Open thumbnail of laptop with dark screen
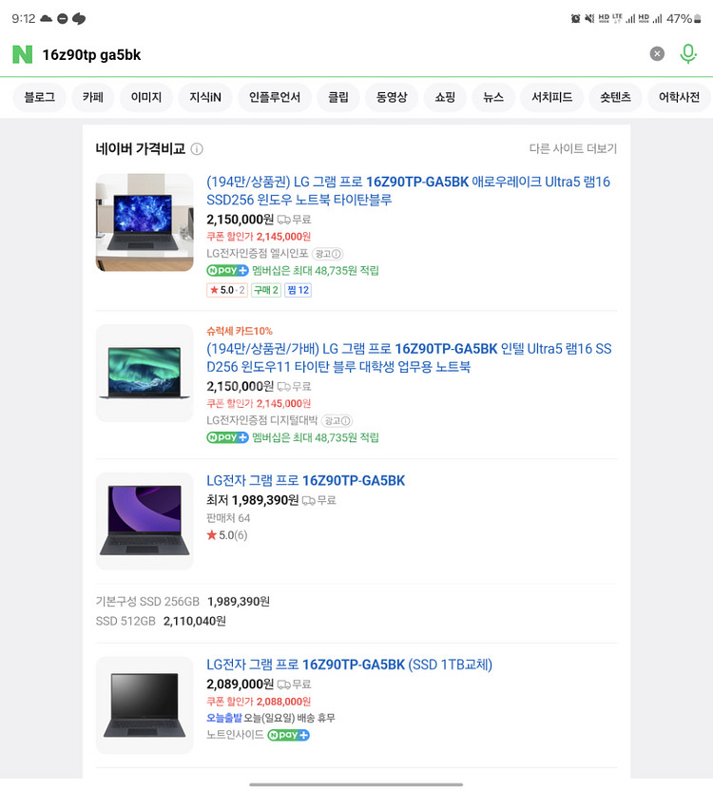The width and height of the screenshot is (713, 791). click(145, 705)
